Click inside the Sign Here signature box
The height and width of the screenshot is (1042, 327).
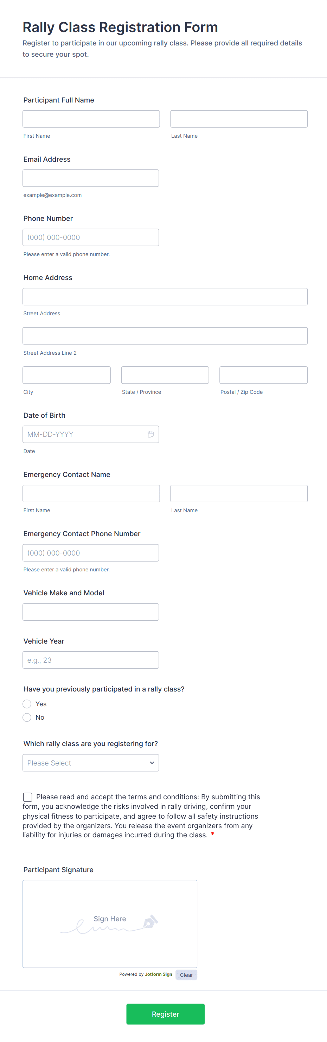(x=109, y=924)
